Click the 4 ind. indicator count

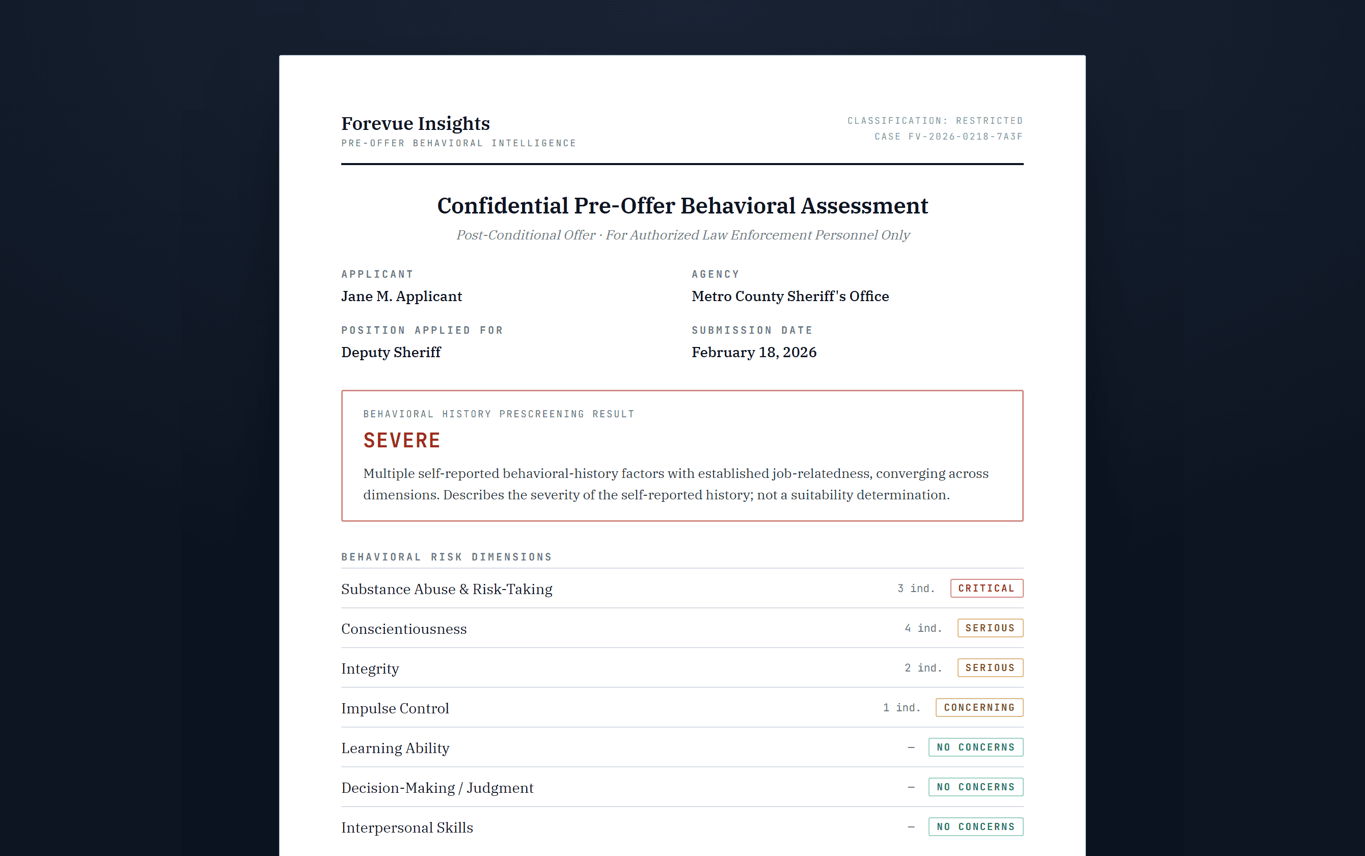(923, 628)
